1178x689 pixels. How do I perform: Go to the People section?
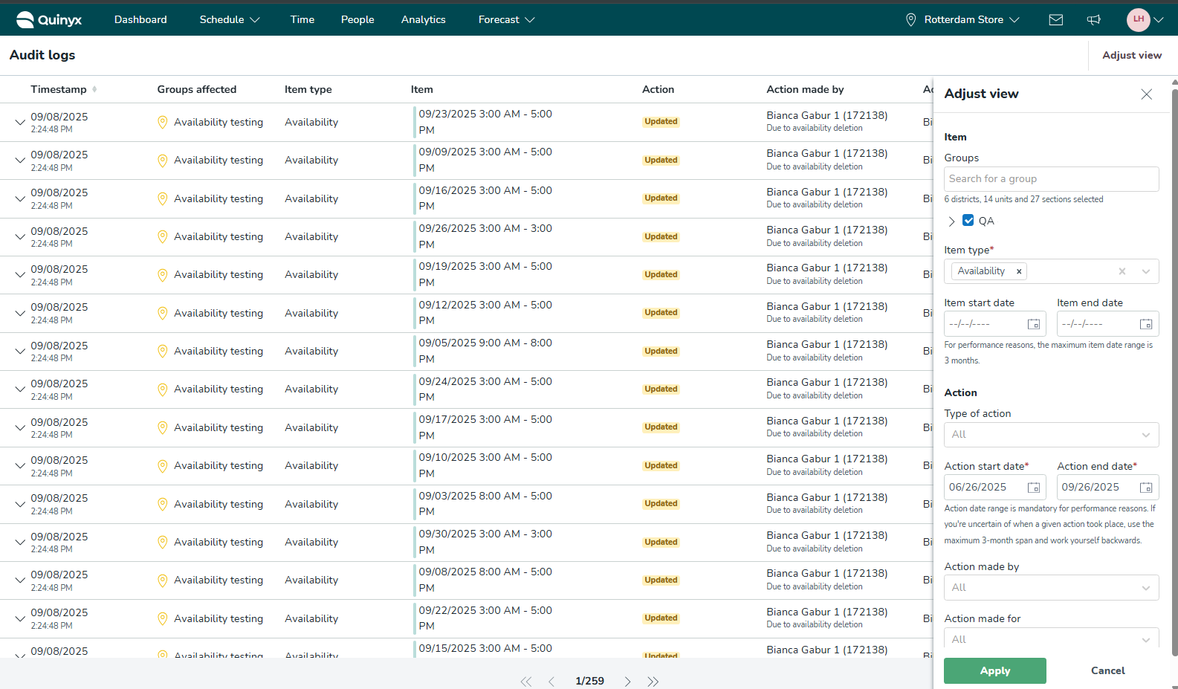coord(357,20)
